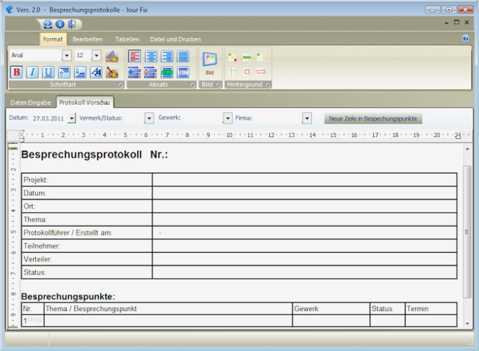Align paragraph text to the right
The width and height of the screenshot is (479, 351).
point(167,56)
